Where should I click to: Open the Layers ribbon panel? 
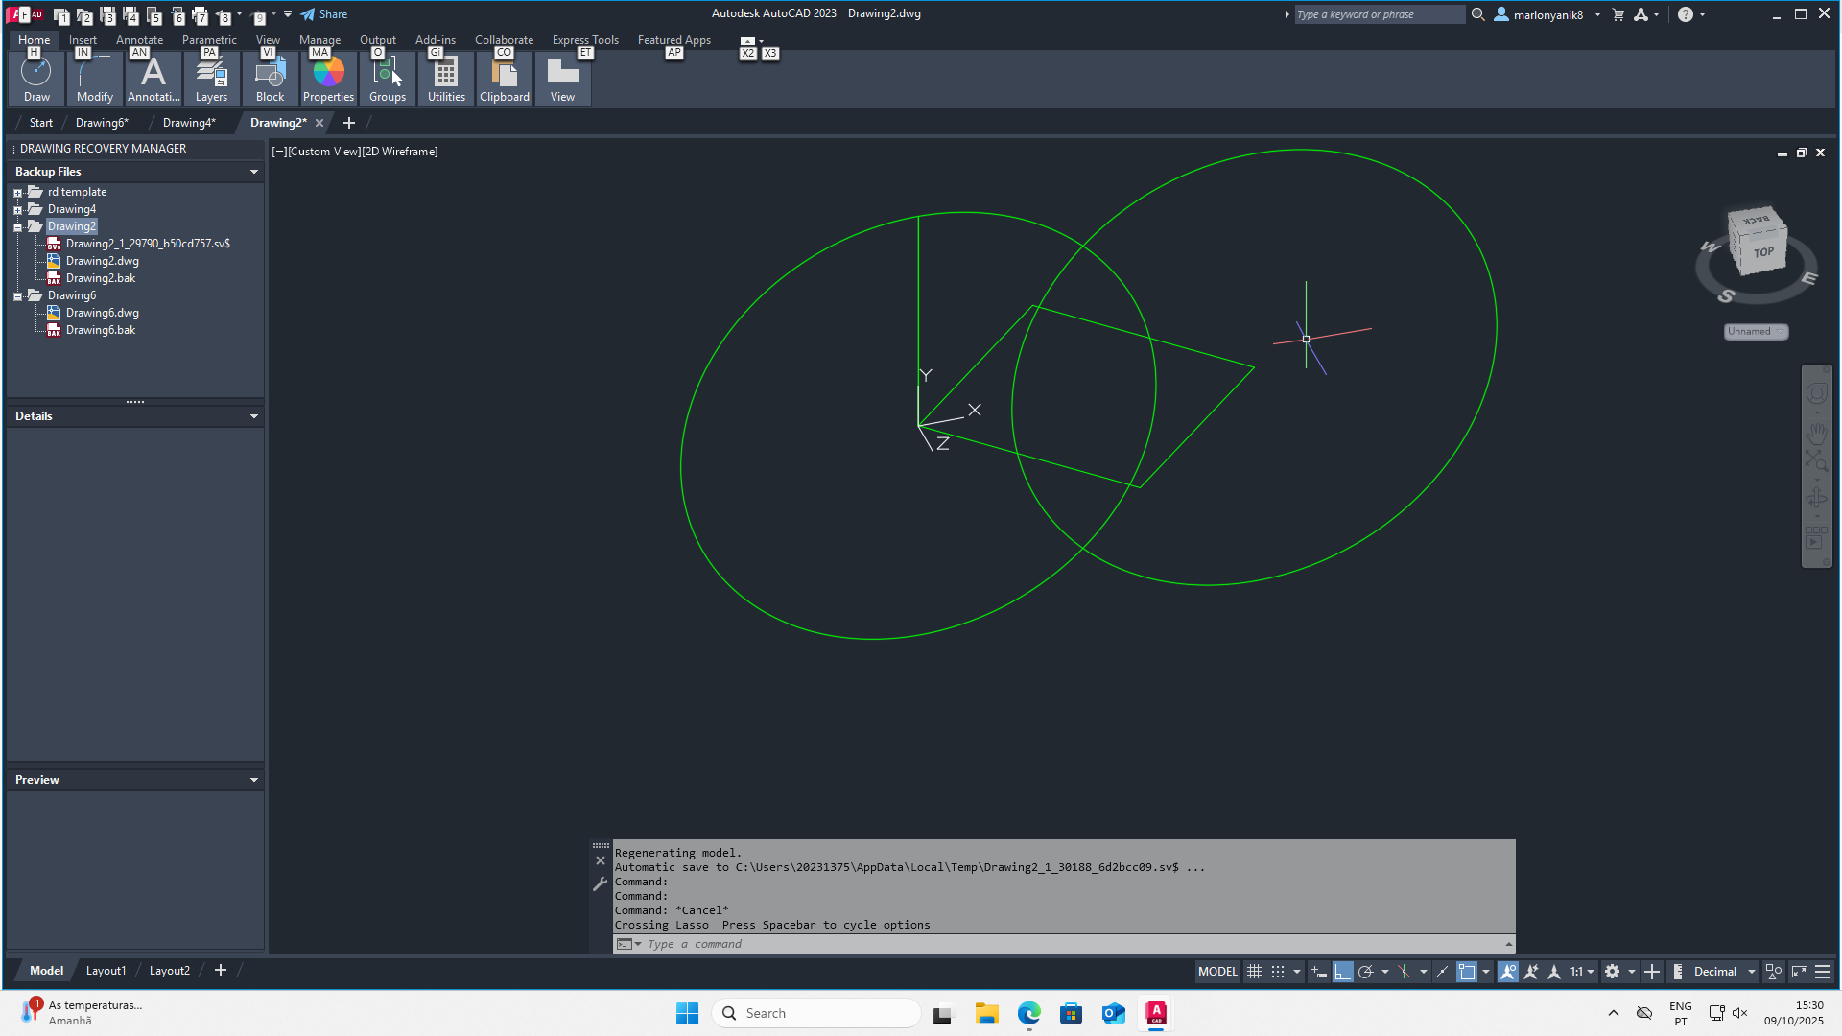[x=211, y=79]
